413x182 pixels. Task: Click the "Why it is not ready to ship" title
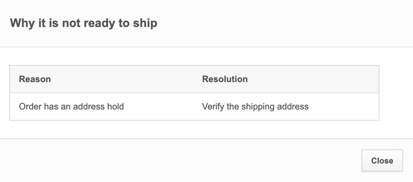click(84, 23)
